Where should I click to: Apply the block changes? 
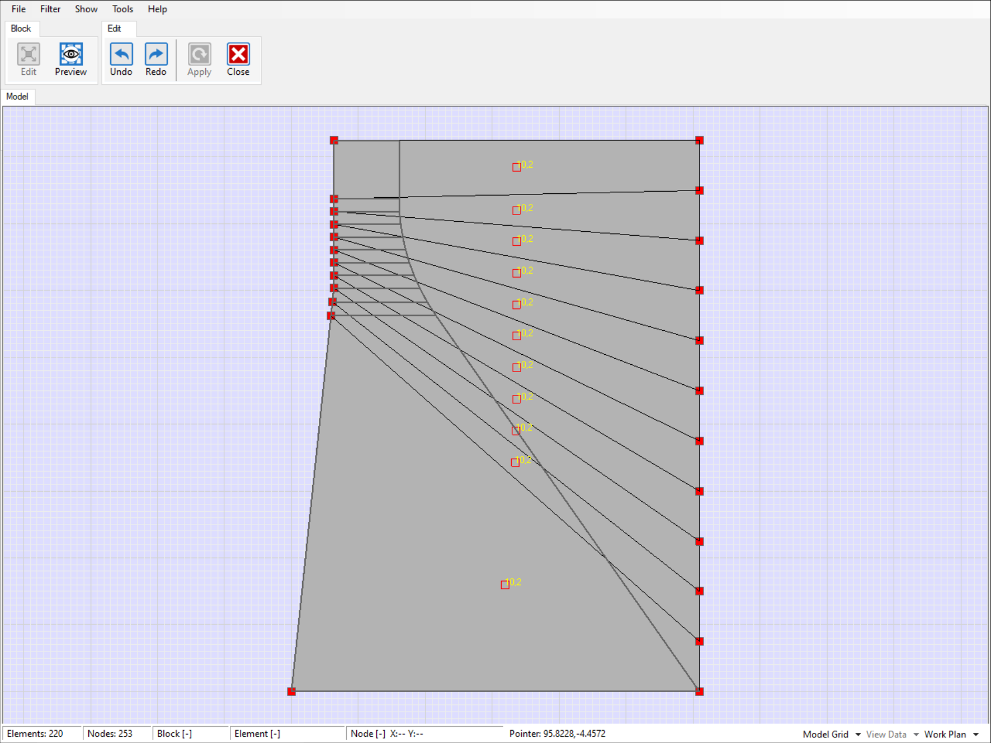199,59
